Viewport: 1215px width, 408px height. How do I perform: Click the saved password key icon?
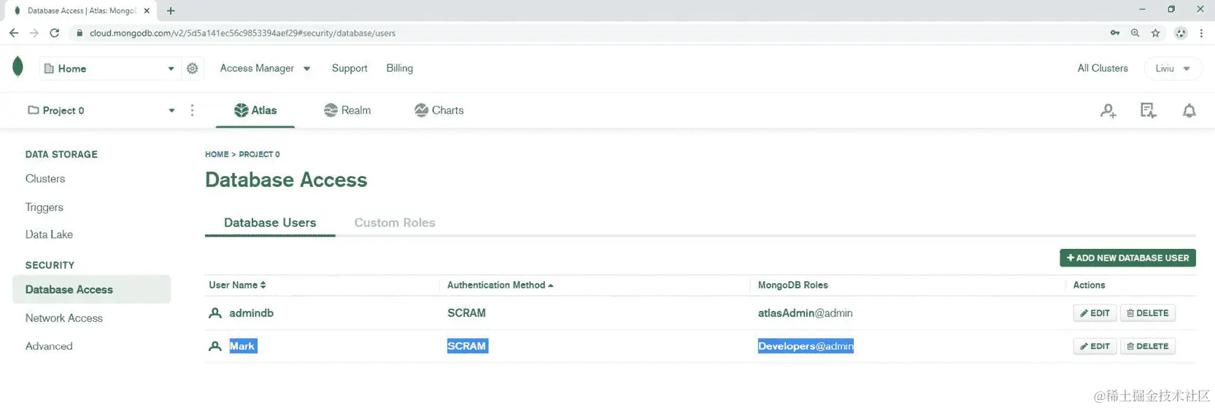1114,33
